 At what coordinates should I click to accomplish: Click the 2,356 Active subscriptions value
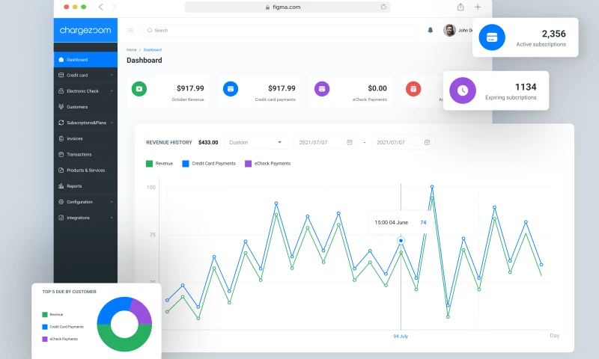click(554, 34)
